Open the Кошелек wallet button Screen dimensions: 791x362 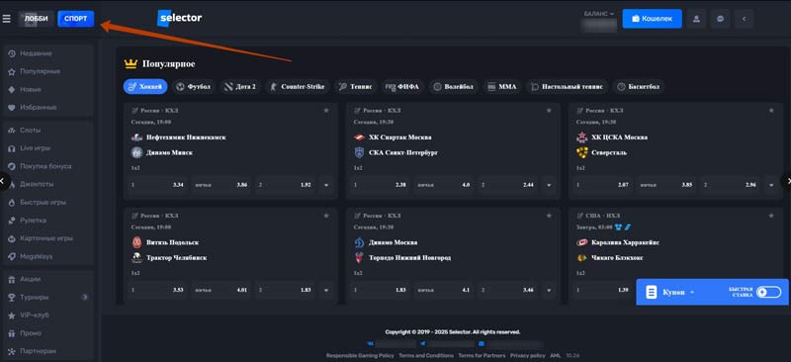click(x=652, y=19)
